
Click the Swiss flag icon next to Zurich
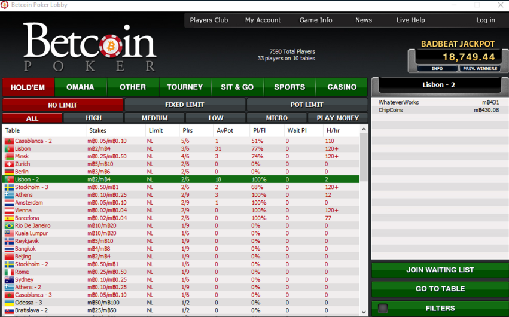[x=9, y=164]
